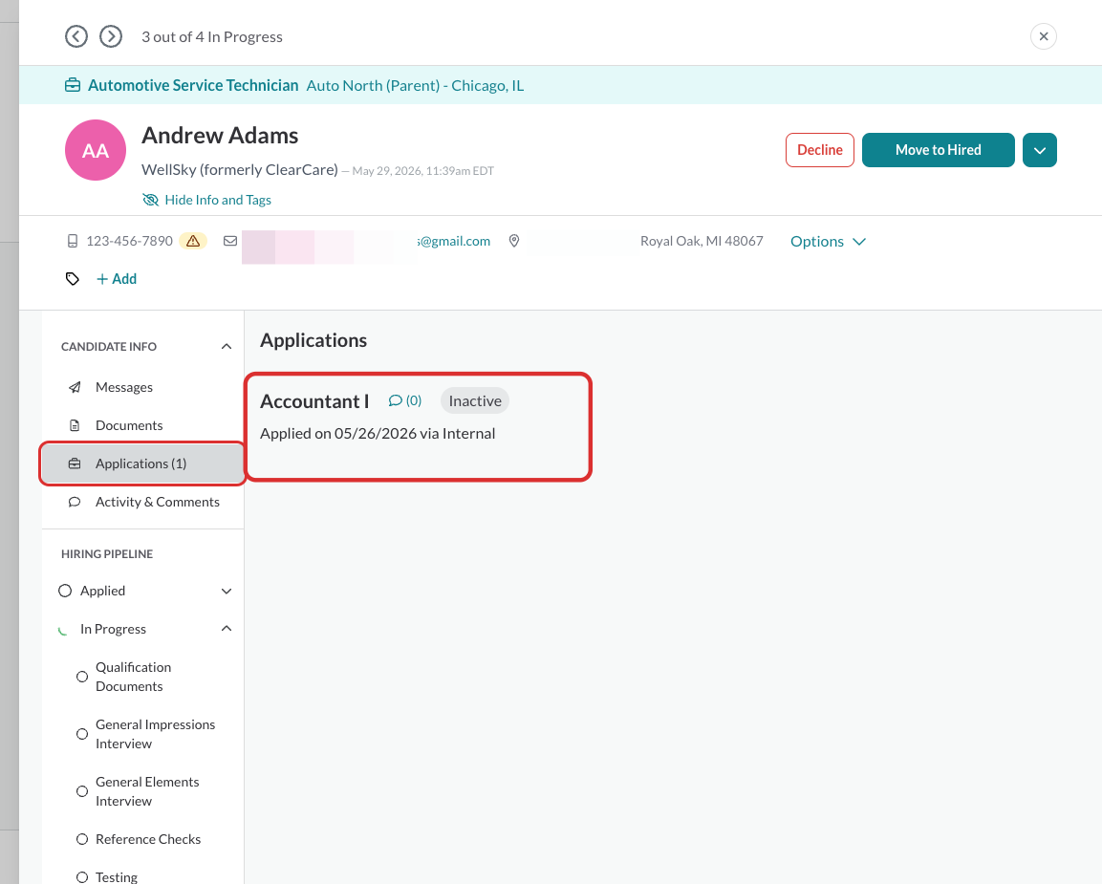Click WellSky (formerly ClearCare) source text
The height and width of the screenshot is (884, 1102).
tap(240, 170)
